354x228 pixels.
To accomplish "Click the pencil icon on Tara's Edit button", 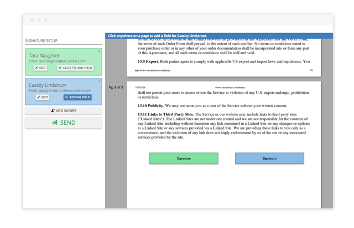I will pyautogui.click(x=37, y=68).
